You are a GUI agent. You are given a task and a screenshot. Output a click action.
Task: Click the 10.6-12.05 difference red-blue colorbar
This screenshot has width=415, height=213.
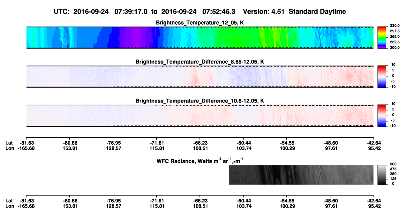[x=382, y=116]
